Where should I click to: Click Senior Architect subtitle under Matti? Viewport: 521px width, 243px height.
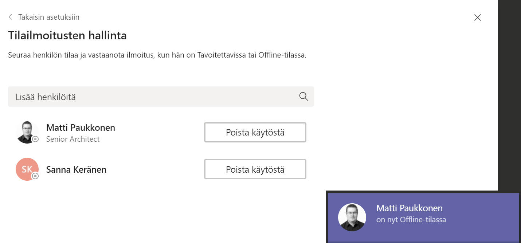[73, 139]
